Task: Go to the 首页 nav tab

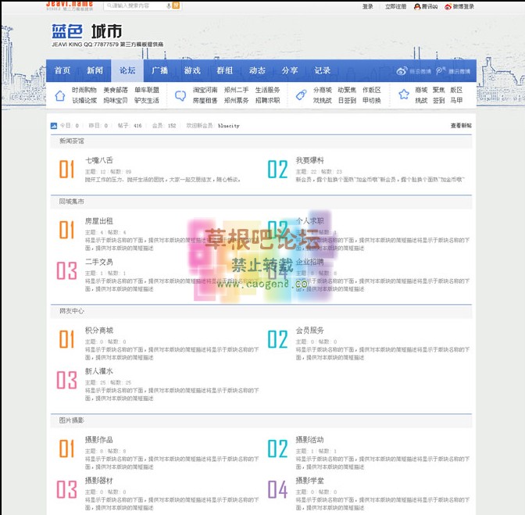Action: pyautogui.click(x=62, y=70)
